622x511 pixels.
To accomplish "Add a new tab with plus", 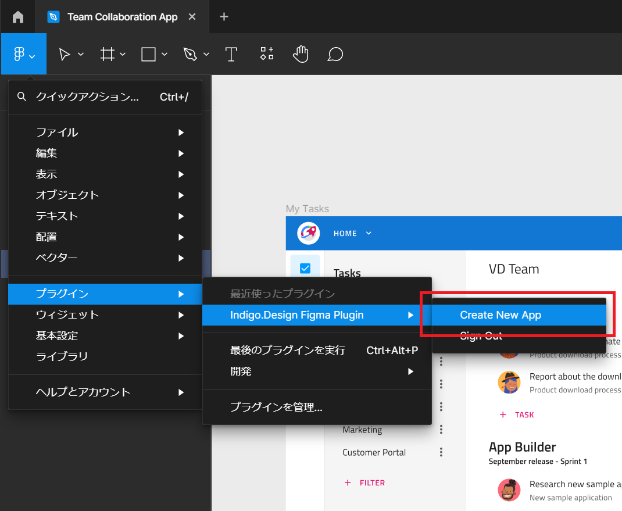I will [x=224, y=17].
